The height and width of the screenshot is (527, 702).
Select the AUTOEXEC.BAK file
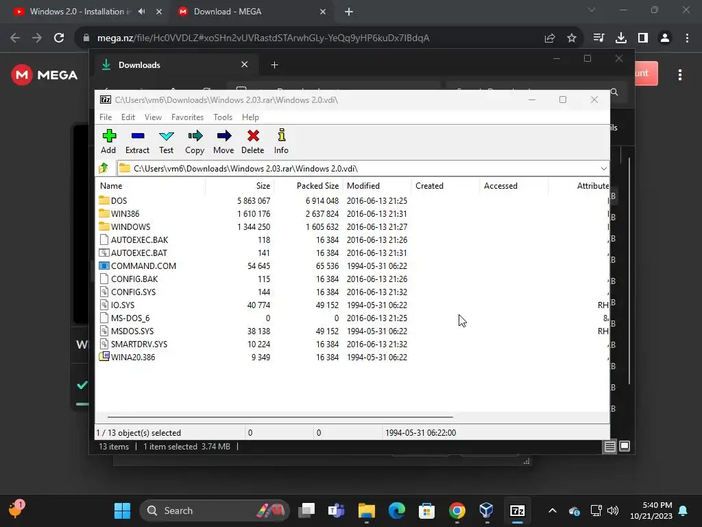[139, 239]
